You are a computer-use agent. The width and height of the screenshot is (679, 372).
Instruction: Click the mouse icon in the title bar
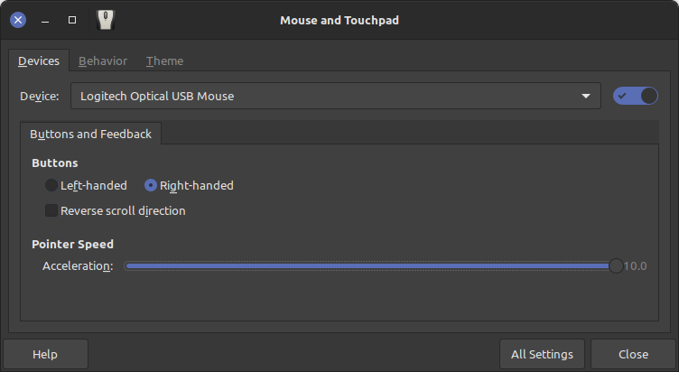[x=106, y=20]
